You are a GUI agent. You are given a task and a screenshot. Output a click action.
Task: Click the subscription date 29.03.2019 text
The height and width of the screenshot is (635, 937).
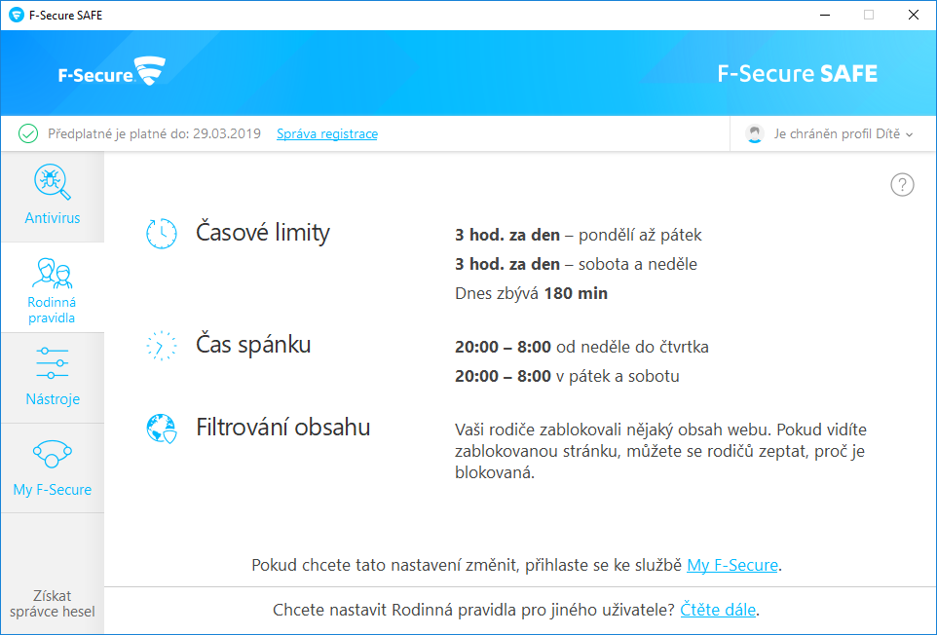click(x=227, y=133)
